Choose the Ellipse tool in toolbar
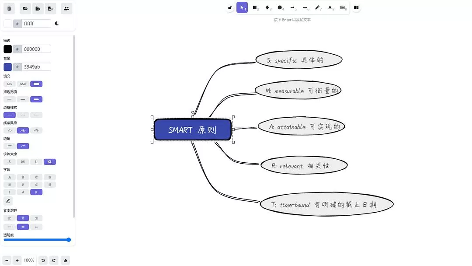The image size is (472, 266). (x=280, y=8)
